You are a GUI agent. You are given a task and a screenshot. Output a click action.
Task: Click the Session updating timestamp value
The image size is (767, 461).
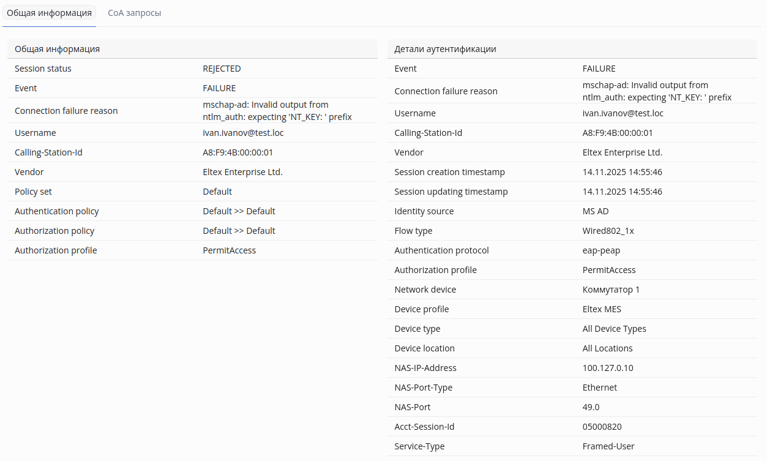(x=622, y=192)
